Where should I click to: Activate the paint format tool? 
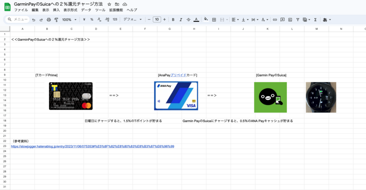tap(56, 20)
